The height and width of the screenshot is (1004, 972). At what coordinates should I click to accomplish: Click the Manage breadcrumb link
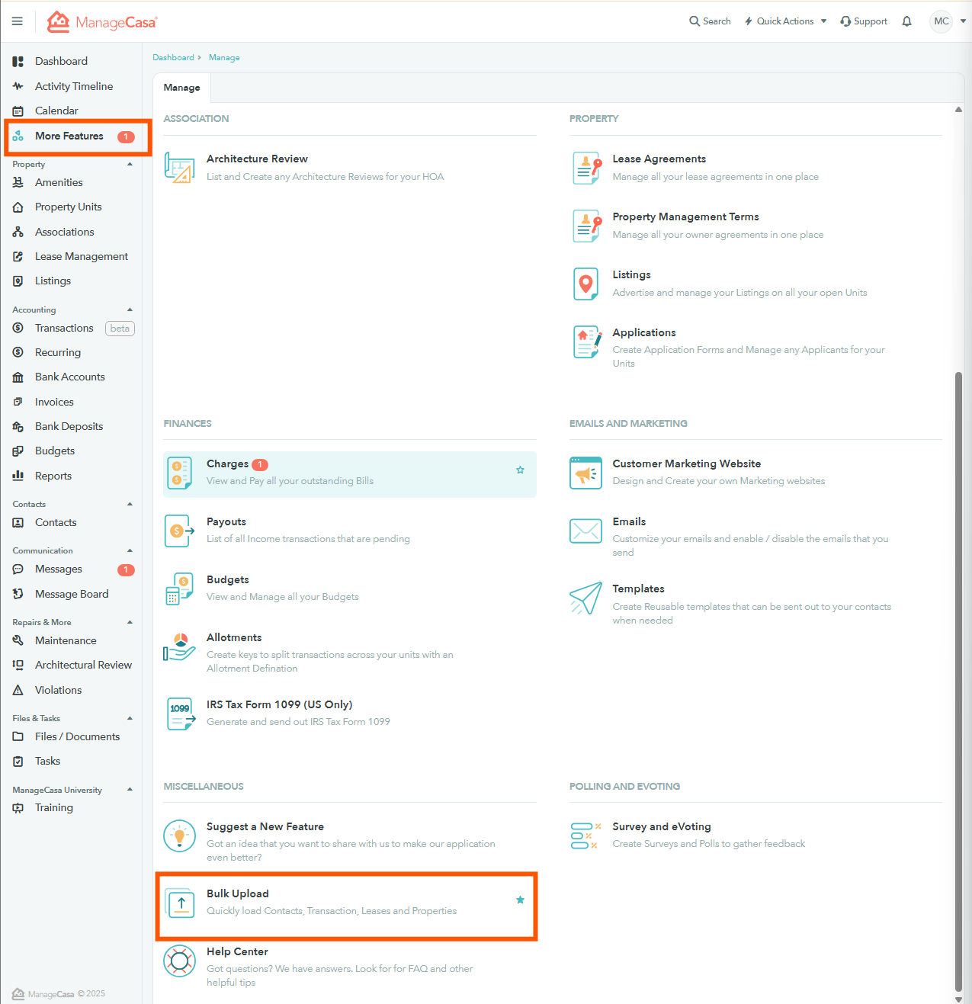coord(224,57)
